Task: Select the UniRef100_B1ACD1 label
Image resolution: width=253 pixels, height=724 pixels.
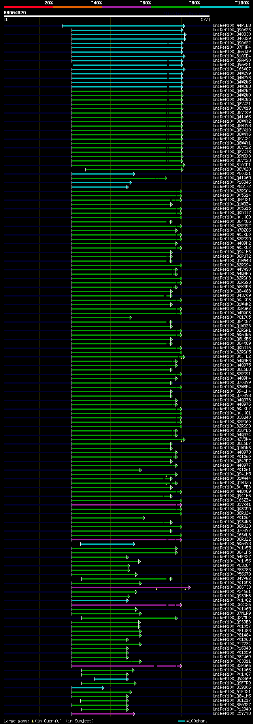Action: click(x=232, y=165)
